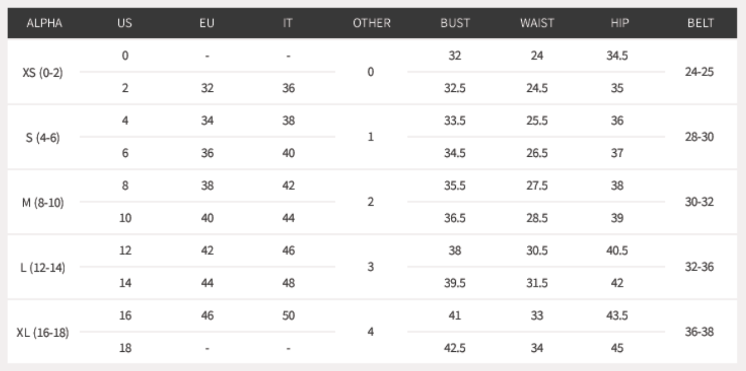Click the OTHER column header
The height and width of the screenshot is (371, 746).
coord(371,24)
